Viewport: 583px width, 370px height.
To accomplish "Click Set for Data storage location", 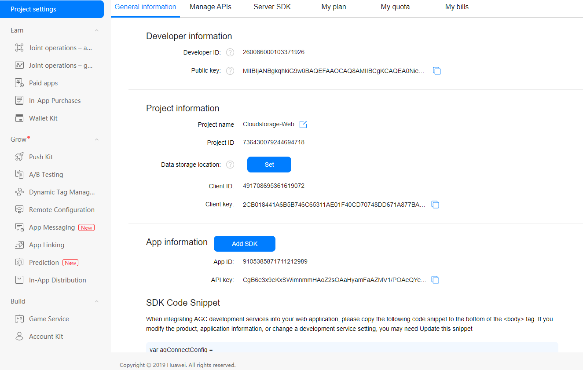I will point(269,164).
